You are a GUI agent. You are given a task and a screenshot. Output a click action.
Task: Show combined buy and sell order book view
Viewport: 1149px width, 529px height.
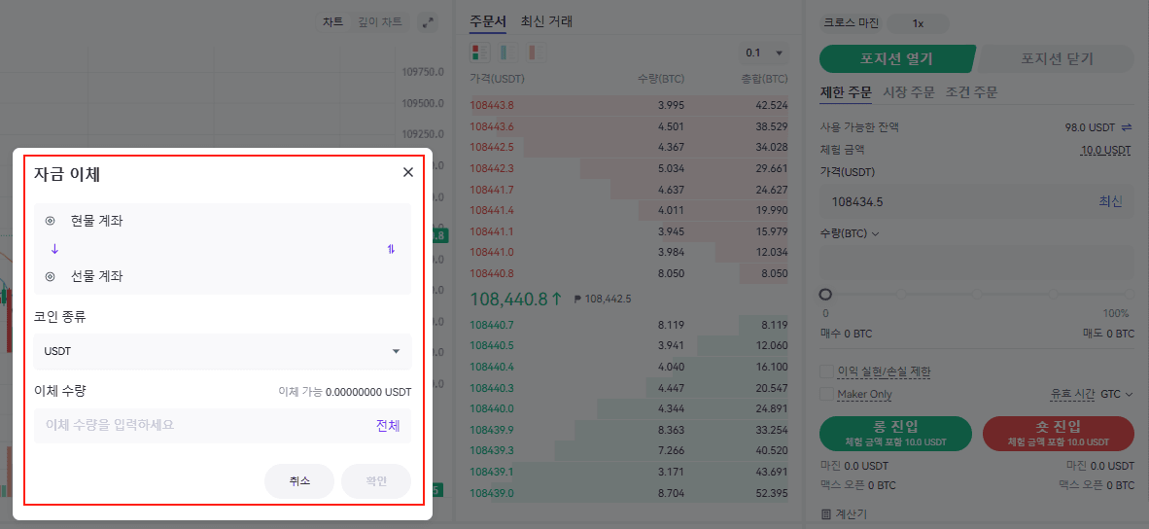pos(480,53)
